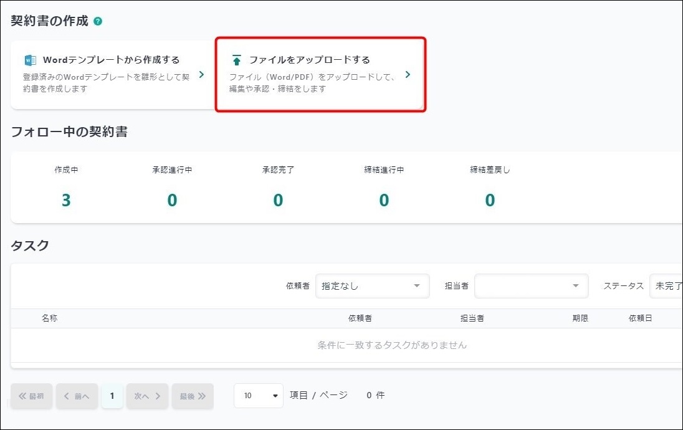Click the upload arrow icon
The image size is (683, 430).
[236, 60]
